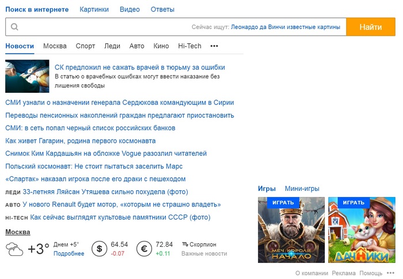Click the euro rate value 72.84
The width and height of the screenshot is (403, 279).
point(164,244)
